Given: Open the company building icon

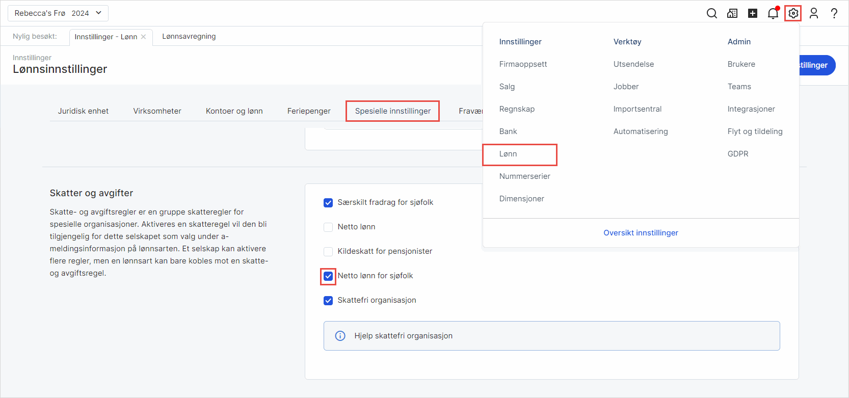Looking at the screenshot, I should [x=732, y=13].
